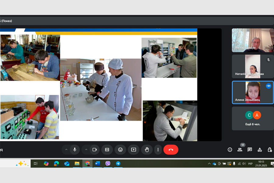Open host controls lock icon
The image size is (274, 183).
pyautogui.click(x=270, y=150)
